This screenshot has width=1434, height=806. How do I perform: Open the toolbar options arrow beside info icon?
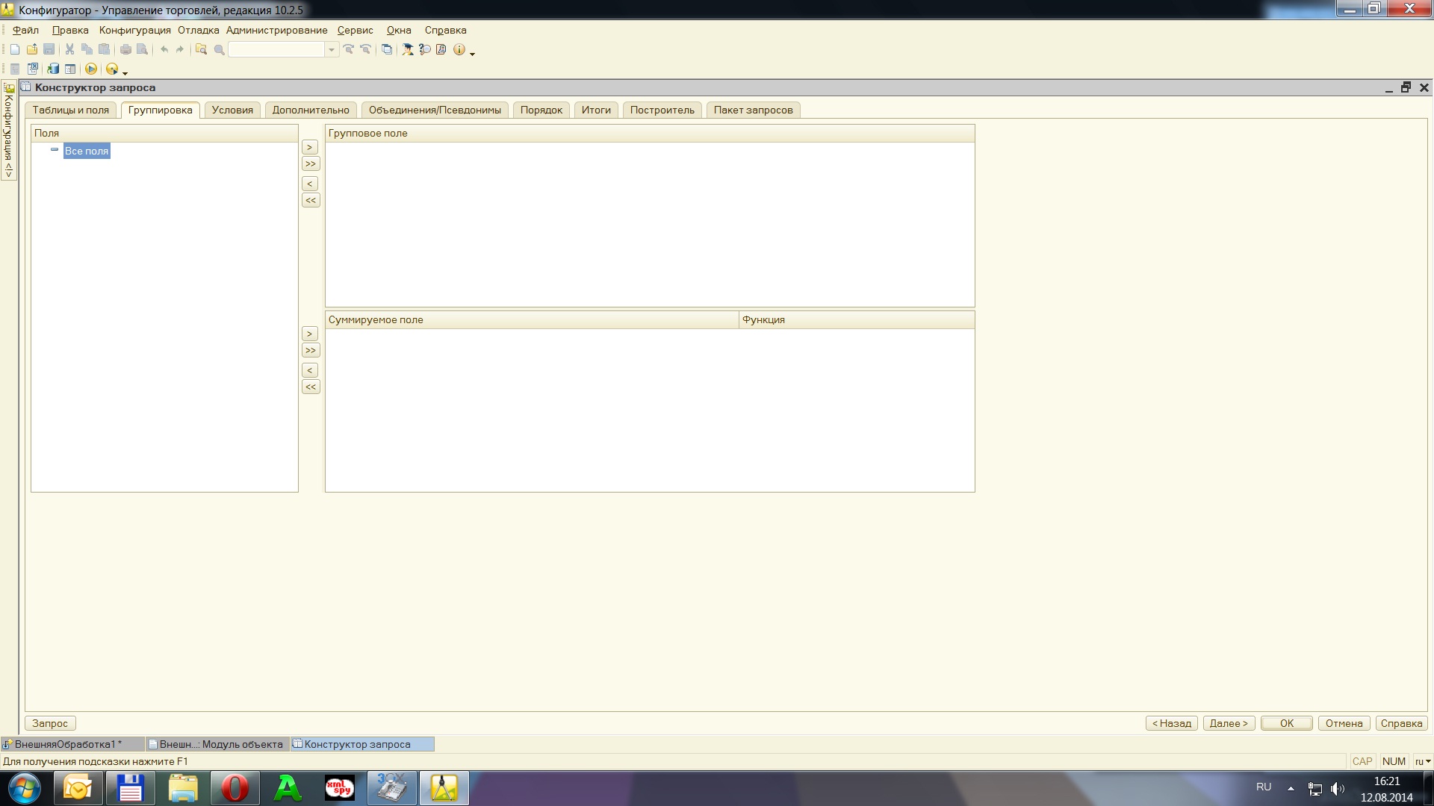click(x=472, y=53)
